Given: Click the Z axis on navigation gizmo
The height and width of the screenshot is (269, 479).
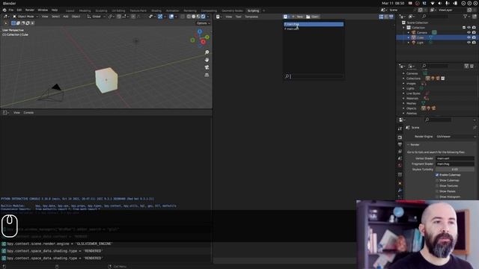Looking at the screenshot, I should tap(200, 31).
